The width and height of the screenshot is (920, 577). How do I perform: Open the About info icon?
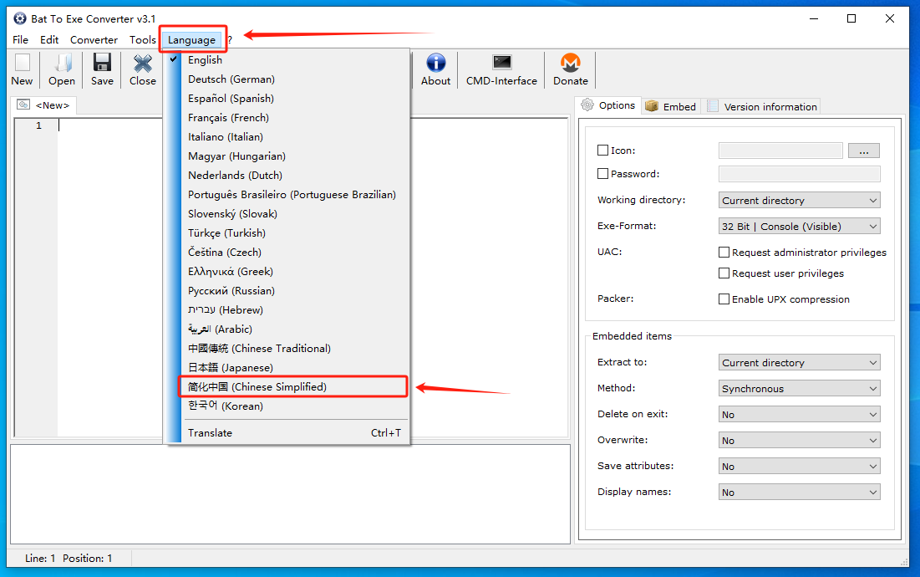[x=436, y=63]
